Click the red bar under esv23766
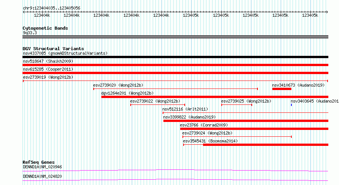Image resolution: width=339 pixels, height=185 pixels. pos(254,129)
